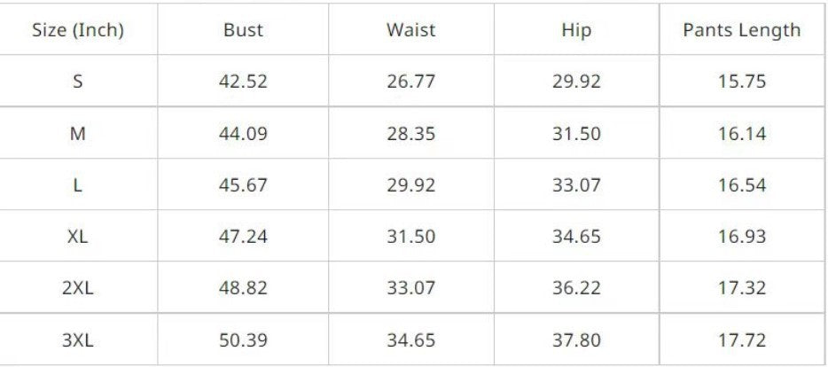Select the S size row label
This screenshot has height=367, width=828.
click(x=78, y=82)
